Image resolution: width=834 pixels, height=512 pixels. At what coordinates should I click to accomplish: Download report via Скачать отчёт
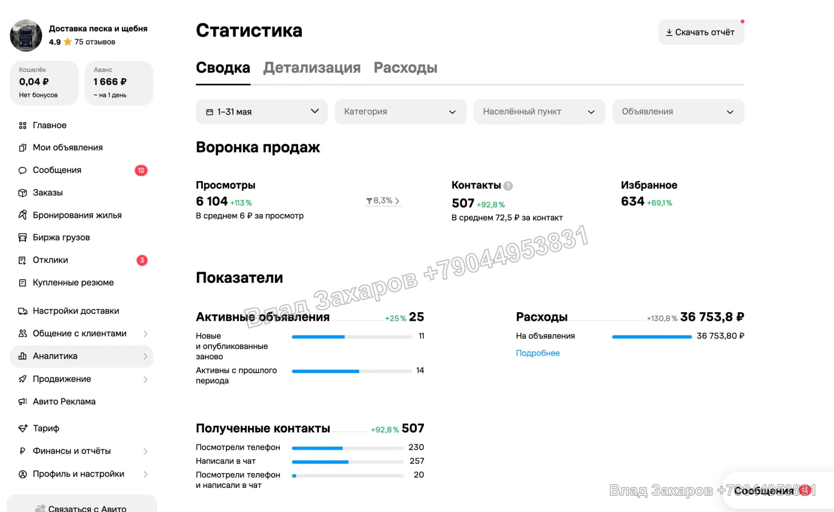point(701,32)
